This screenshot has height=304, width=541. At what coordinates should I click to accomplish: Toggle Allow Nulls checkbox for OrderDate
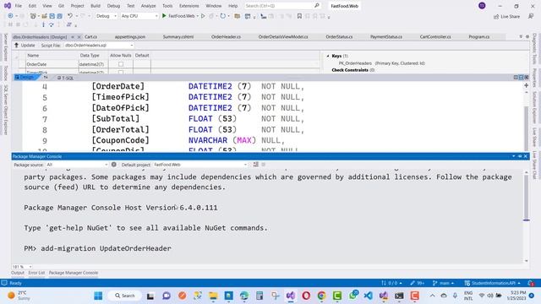click(x=121, y=64)
